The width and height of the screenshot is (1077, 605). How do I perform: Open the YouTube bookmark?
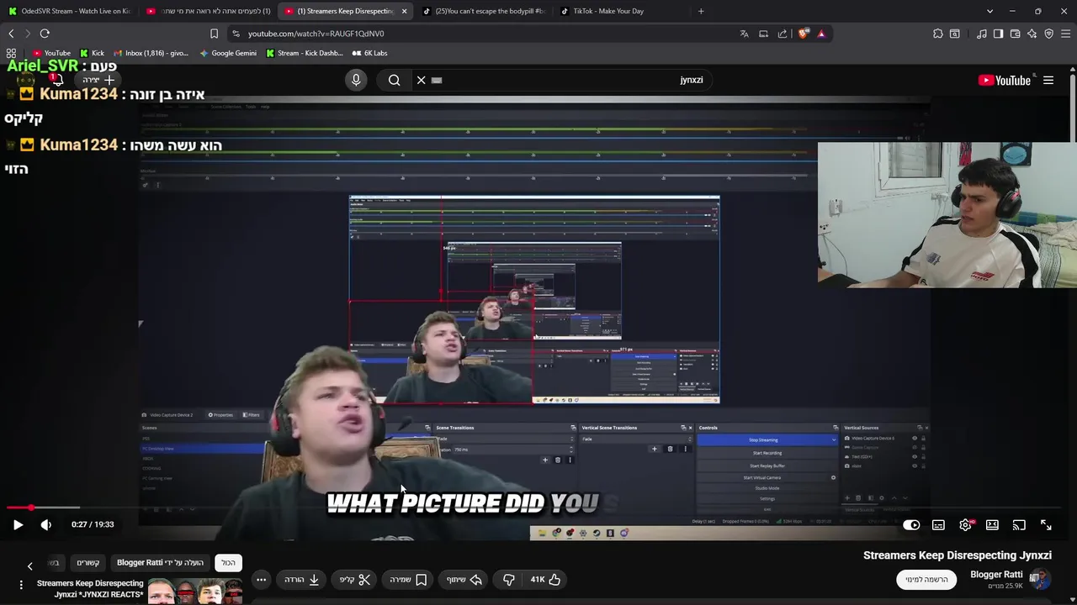(52, 53)
